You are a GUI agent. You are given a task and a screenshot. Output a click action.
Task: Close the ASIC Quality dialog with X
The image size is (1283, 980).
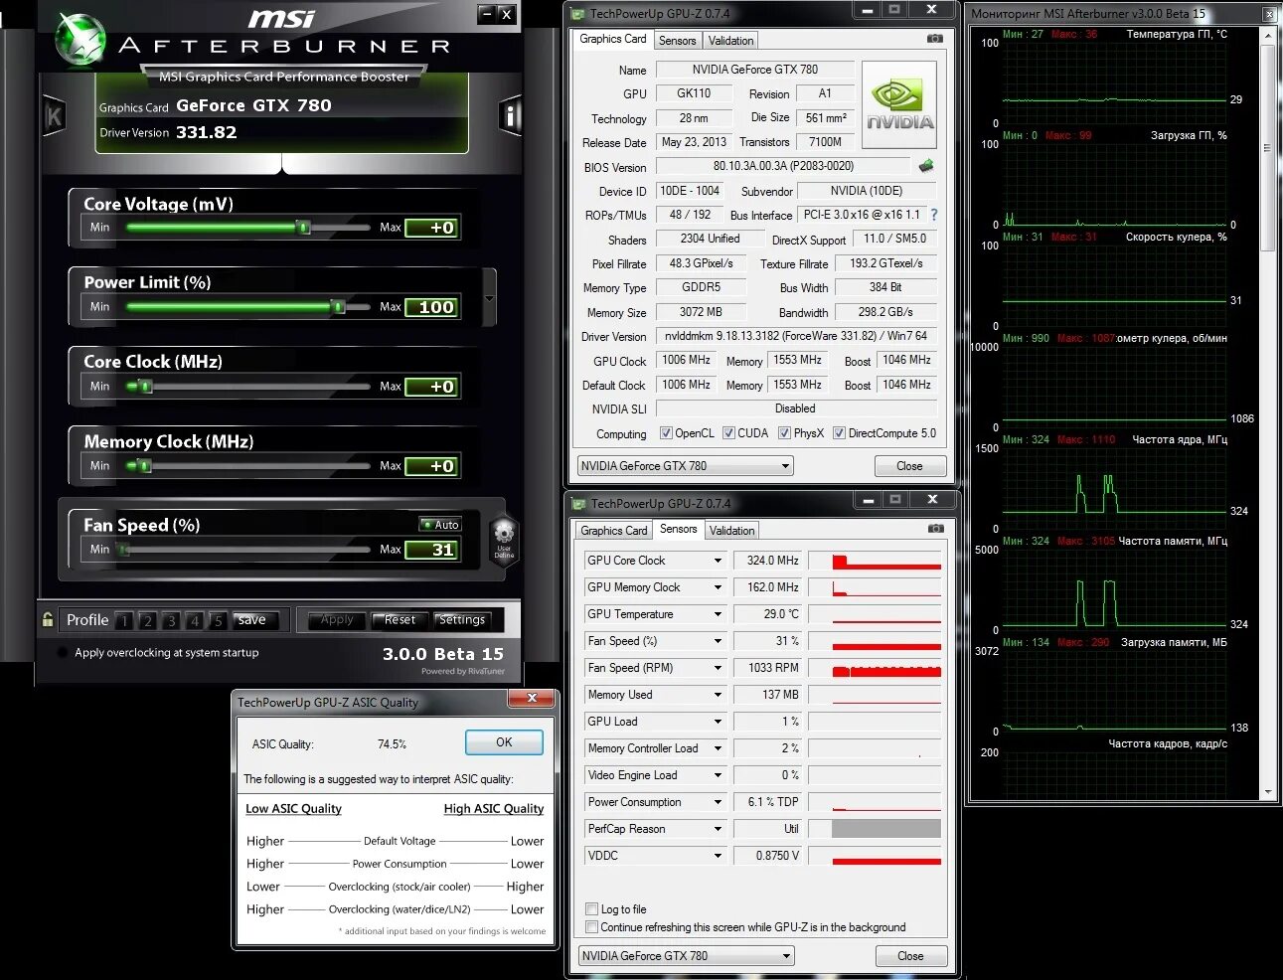tap(532, 699)
